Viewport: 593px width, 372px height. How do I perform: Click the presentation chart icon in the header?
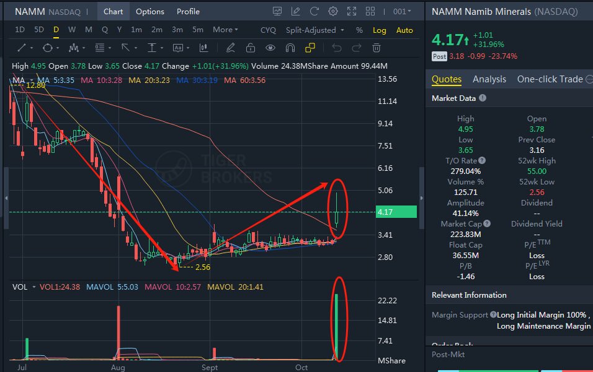coord(277,11)
